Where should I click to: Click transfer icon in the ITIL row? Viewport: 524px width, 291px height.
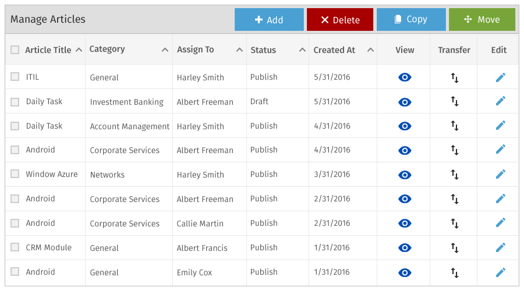(x=455, y=78)
